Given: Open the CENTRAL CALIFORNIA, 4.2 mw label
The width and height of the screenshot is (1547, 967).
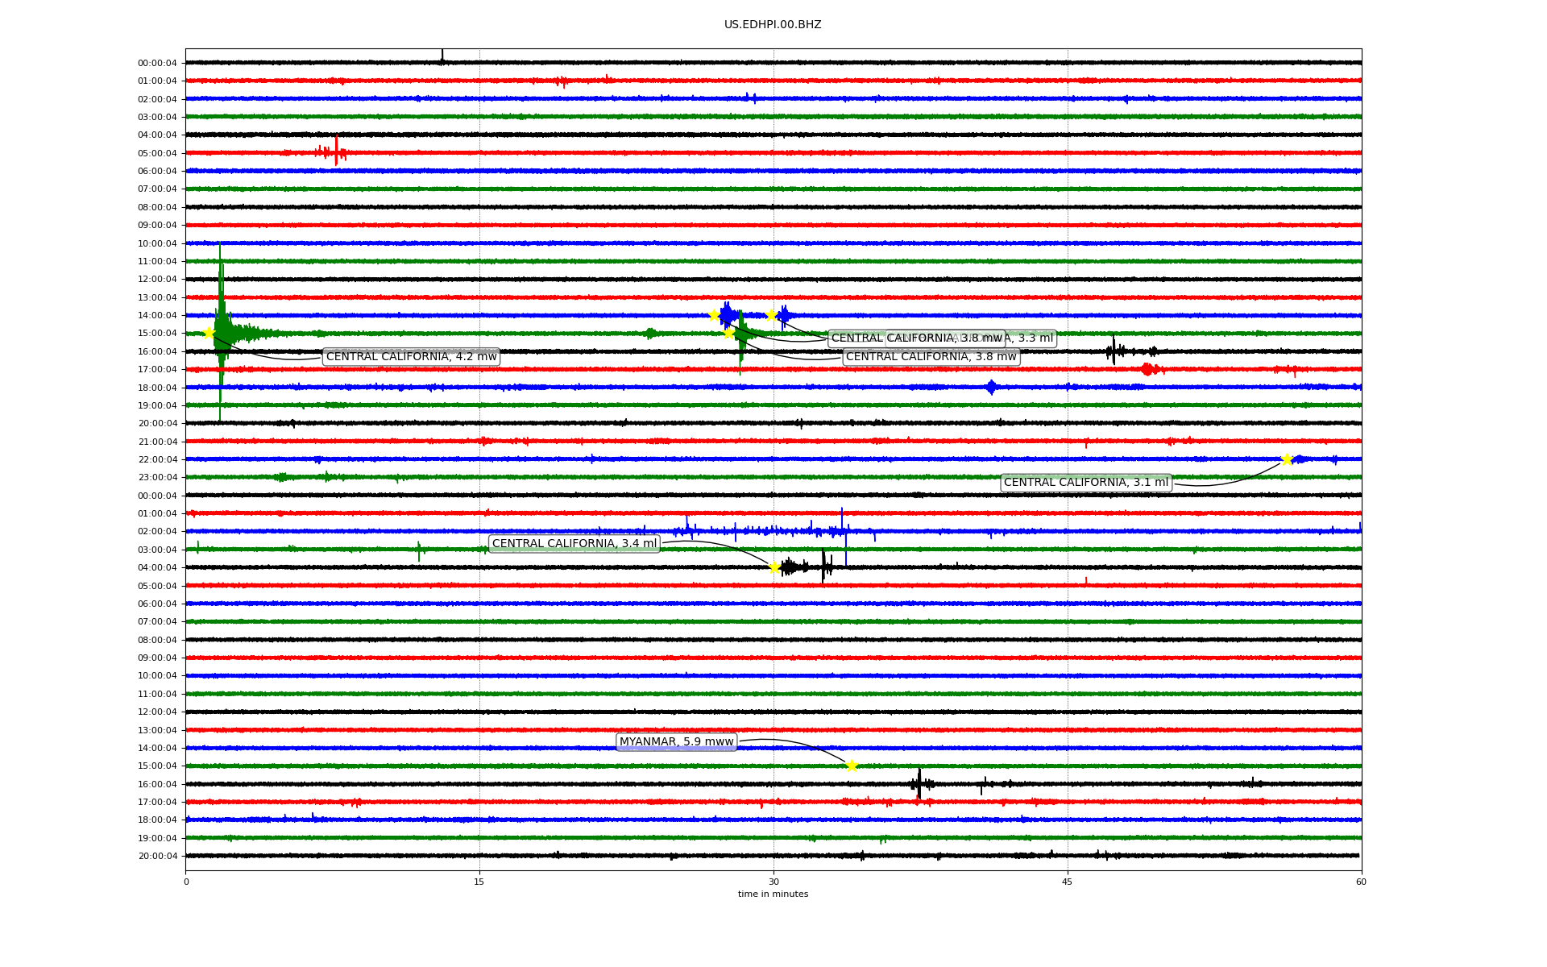Looking at the screenshot, I should click(x=411, y=357).
